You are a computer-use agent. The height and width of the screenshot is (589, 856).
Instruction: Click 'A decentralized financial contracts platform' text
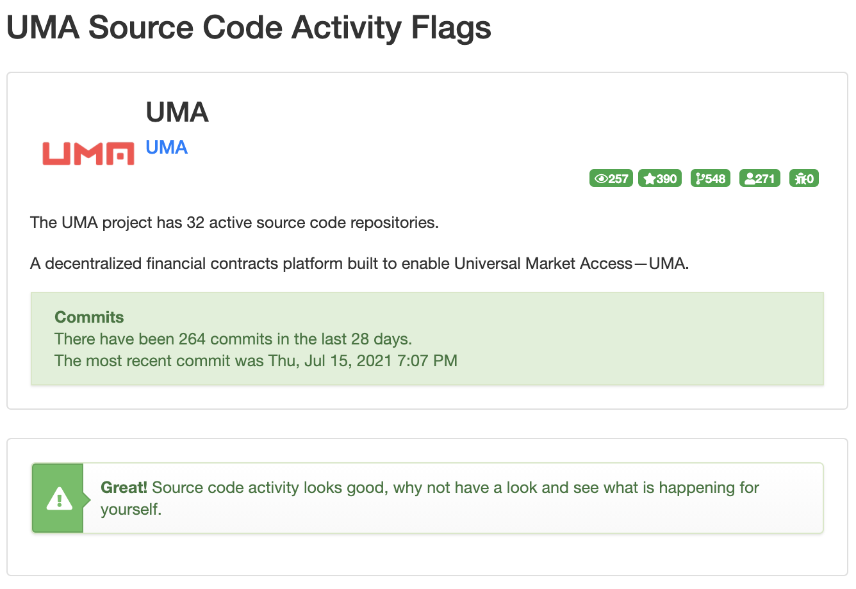coord(186,263)
